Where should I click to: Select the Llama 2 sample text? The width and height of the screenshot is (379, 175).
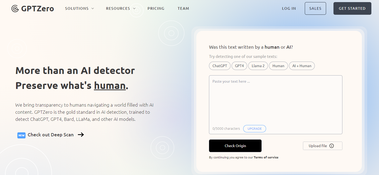click(258, 66)
